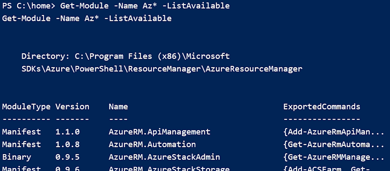Click the AzureResourceManager path continuation line
The width and height of the screenshot is (390, 171).
coord(162,69)
